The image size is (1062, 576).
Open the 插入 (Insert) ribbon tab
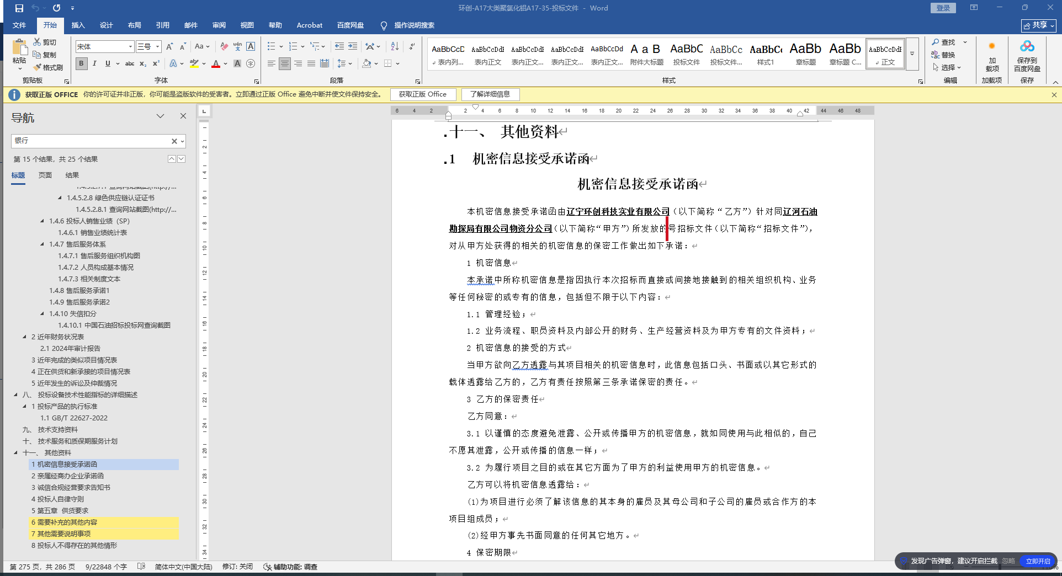coord(78,25)
